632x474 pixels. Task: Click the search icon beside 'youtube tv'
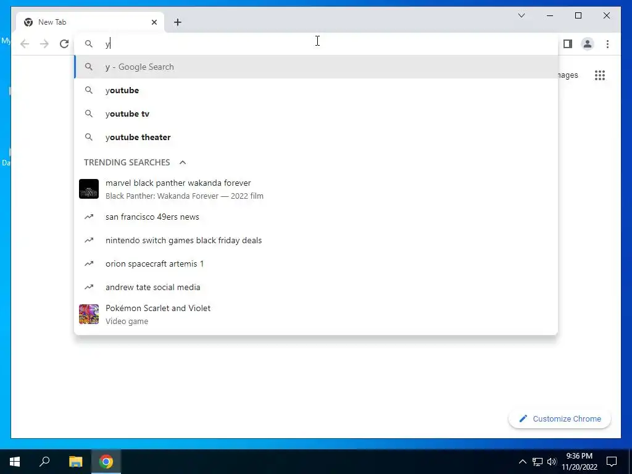[x=89, y=114]
